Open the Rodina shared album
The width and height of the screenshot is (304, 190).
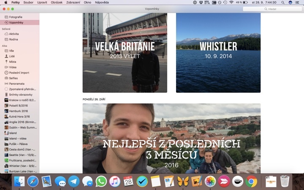click(19, 39)
